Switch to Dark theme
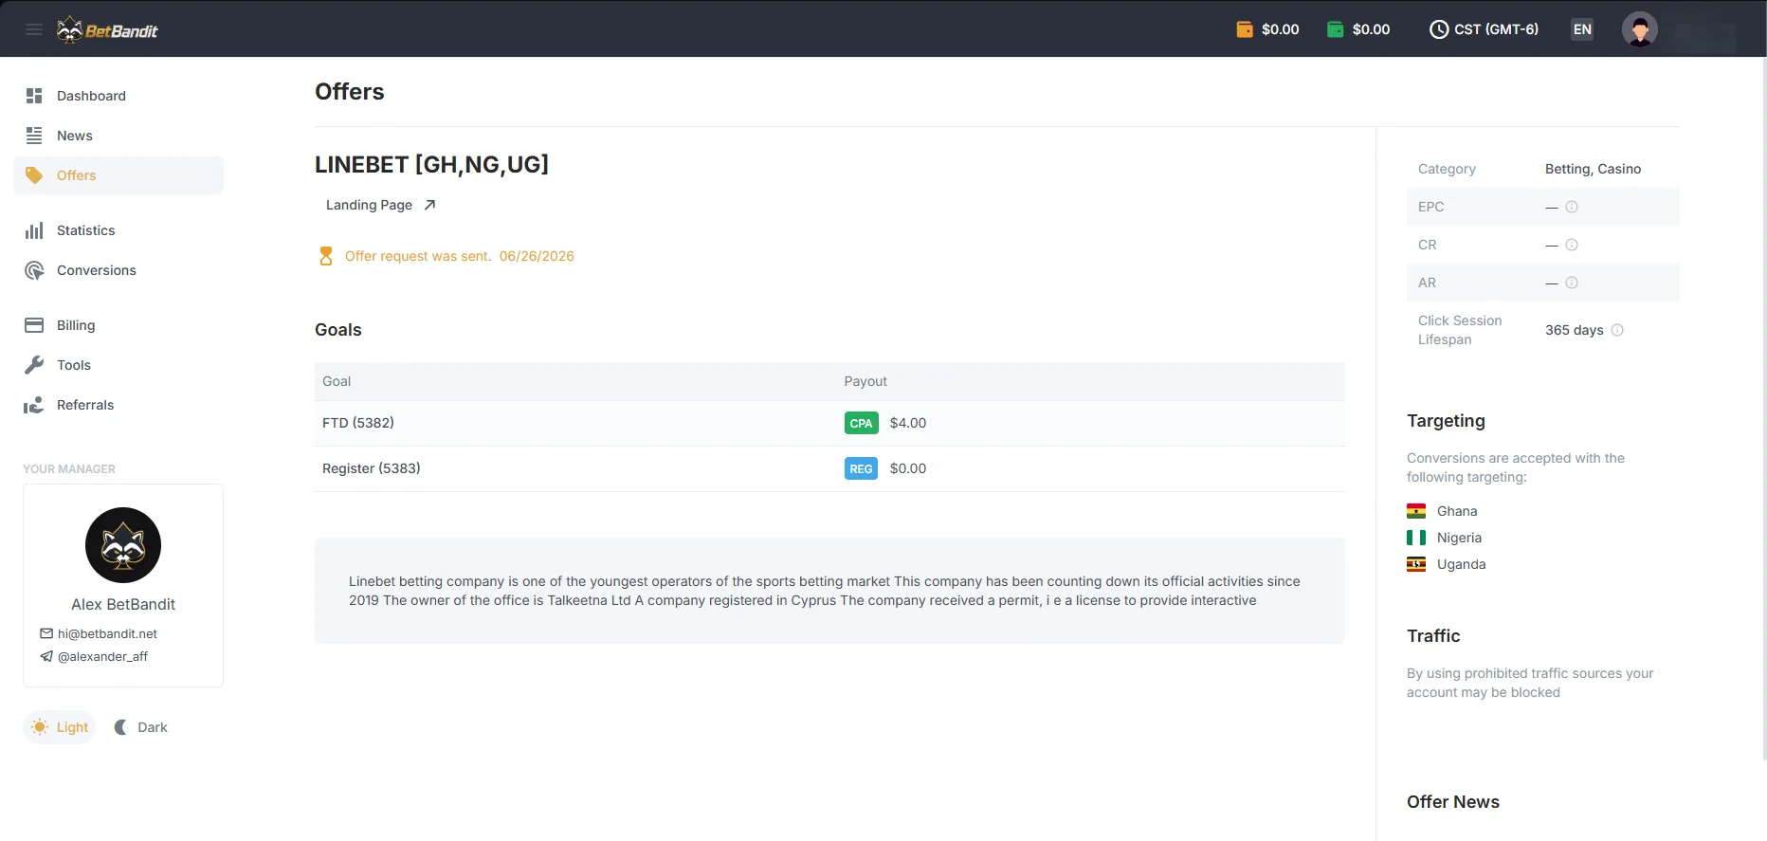This screenshot has width=1767, height=841. point(140,727)
